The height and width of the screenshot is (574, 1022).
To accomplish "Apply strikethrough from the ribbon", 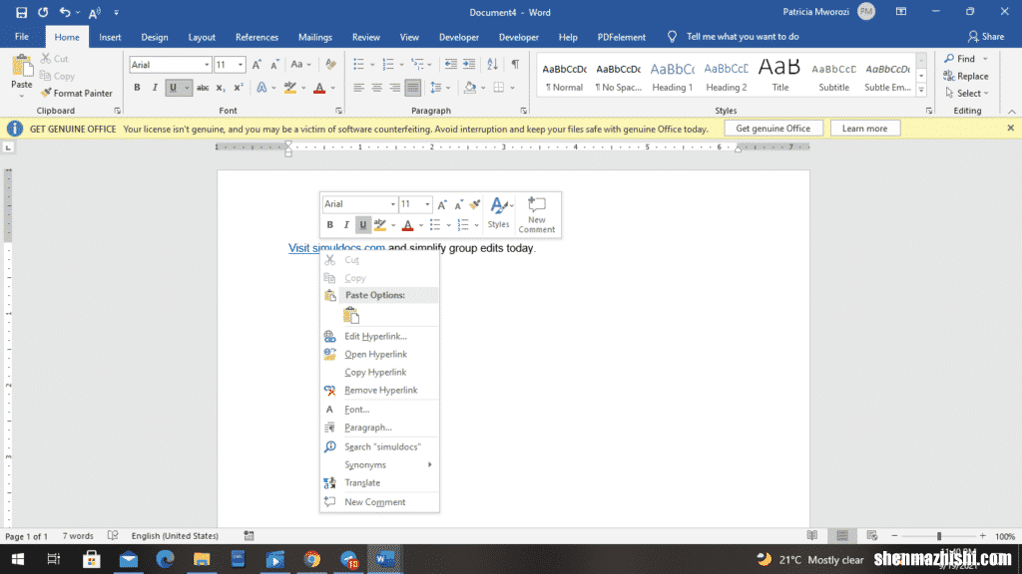I will 203,88.
